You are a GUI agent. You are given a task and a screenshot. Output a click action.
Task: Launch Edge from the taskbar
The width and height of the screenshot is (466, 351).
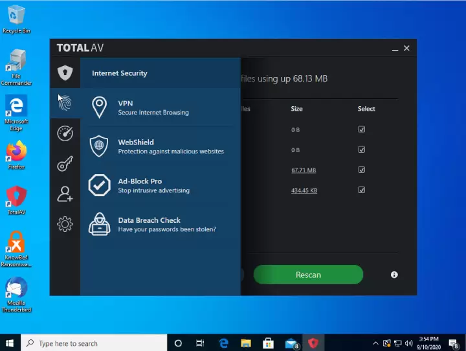click(223, 344)
